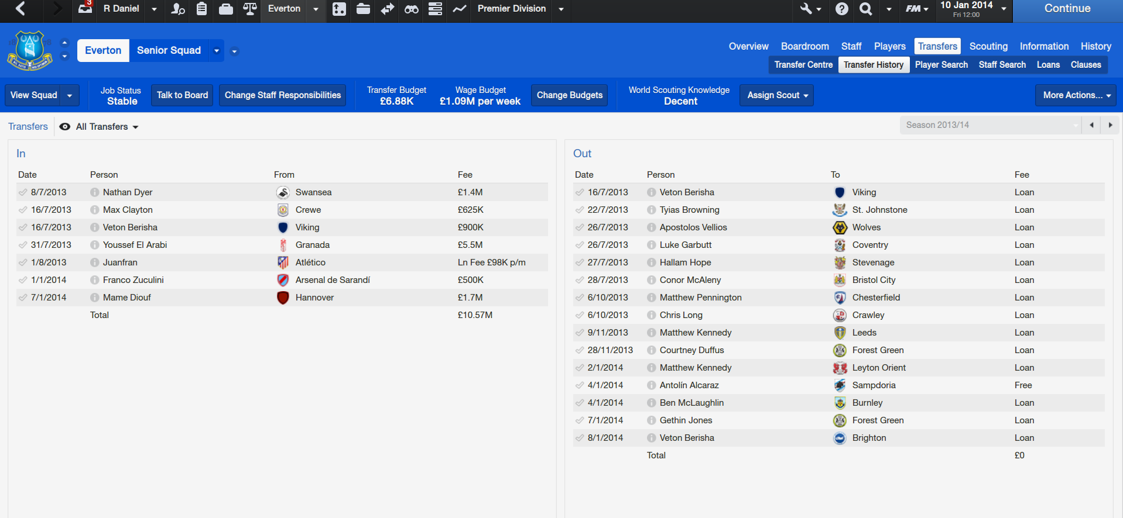Open the All Transfers filter dropdown
Screen dimensions: 1123x518
(107, 127)
